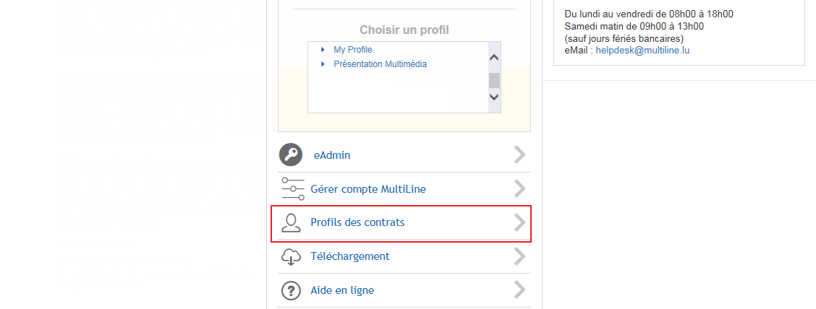Go to Téléchargement menu entry
Viewport: 816px width, 309px height.
pos(349,256)
